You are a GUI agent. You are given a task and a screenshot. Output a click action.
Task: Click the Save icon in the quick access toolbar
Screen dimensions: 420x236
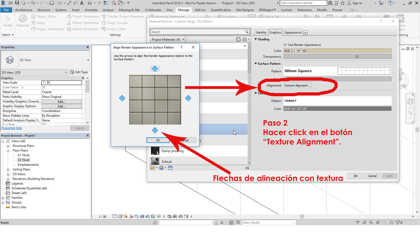coord(17,3)
